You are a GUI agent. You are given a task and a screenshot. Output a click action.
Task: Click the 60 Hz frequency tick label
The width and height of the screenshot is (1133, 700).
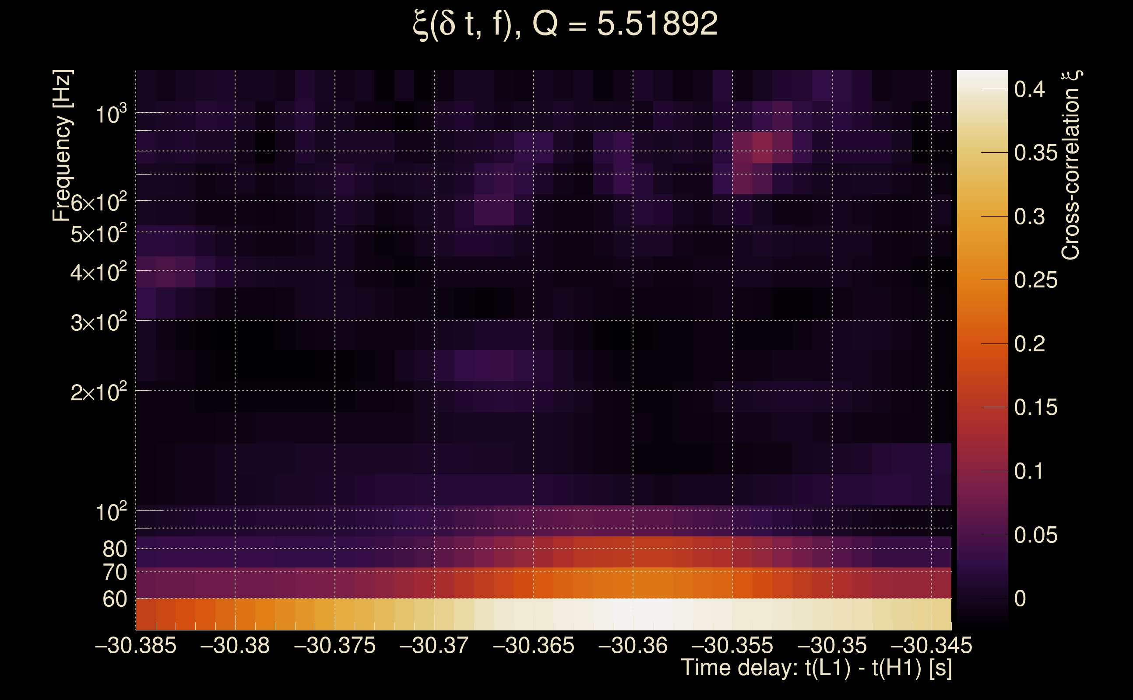pyautogui.click(x=114, y=599)
